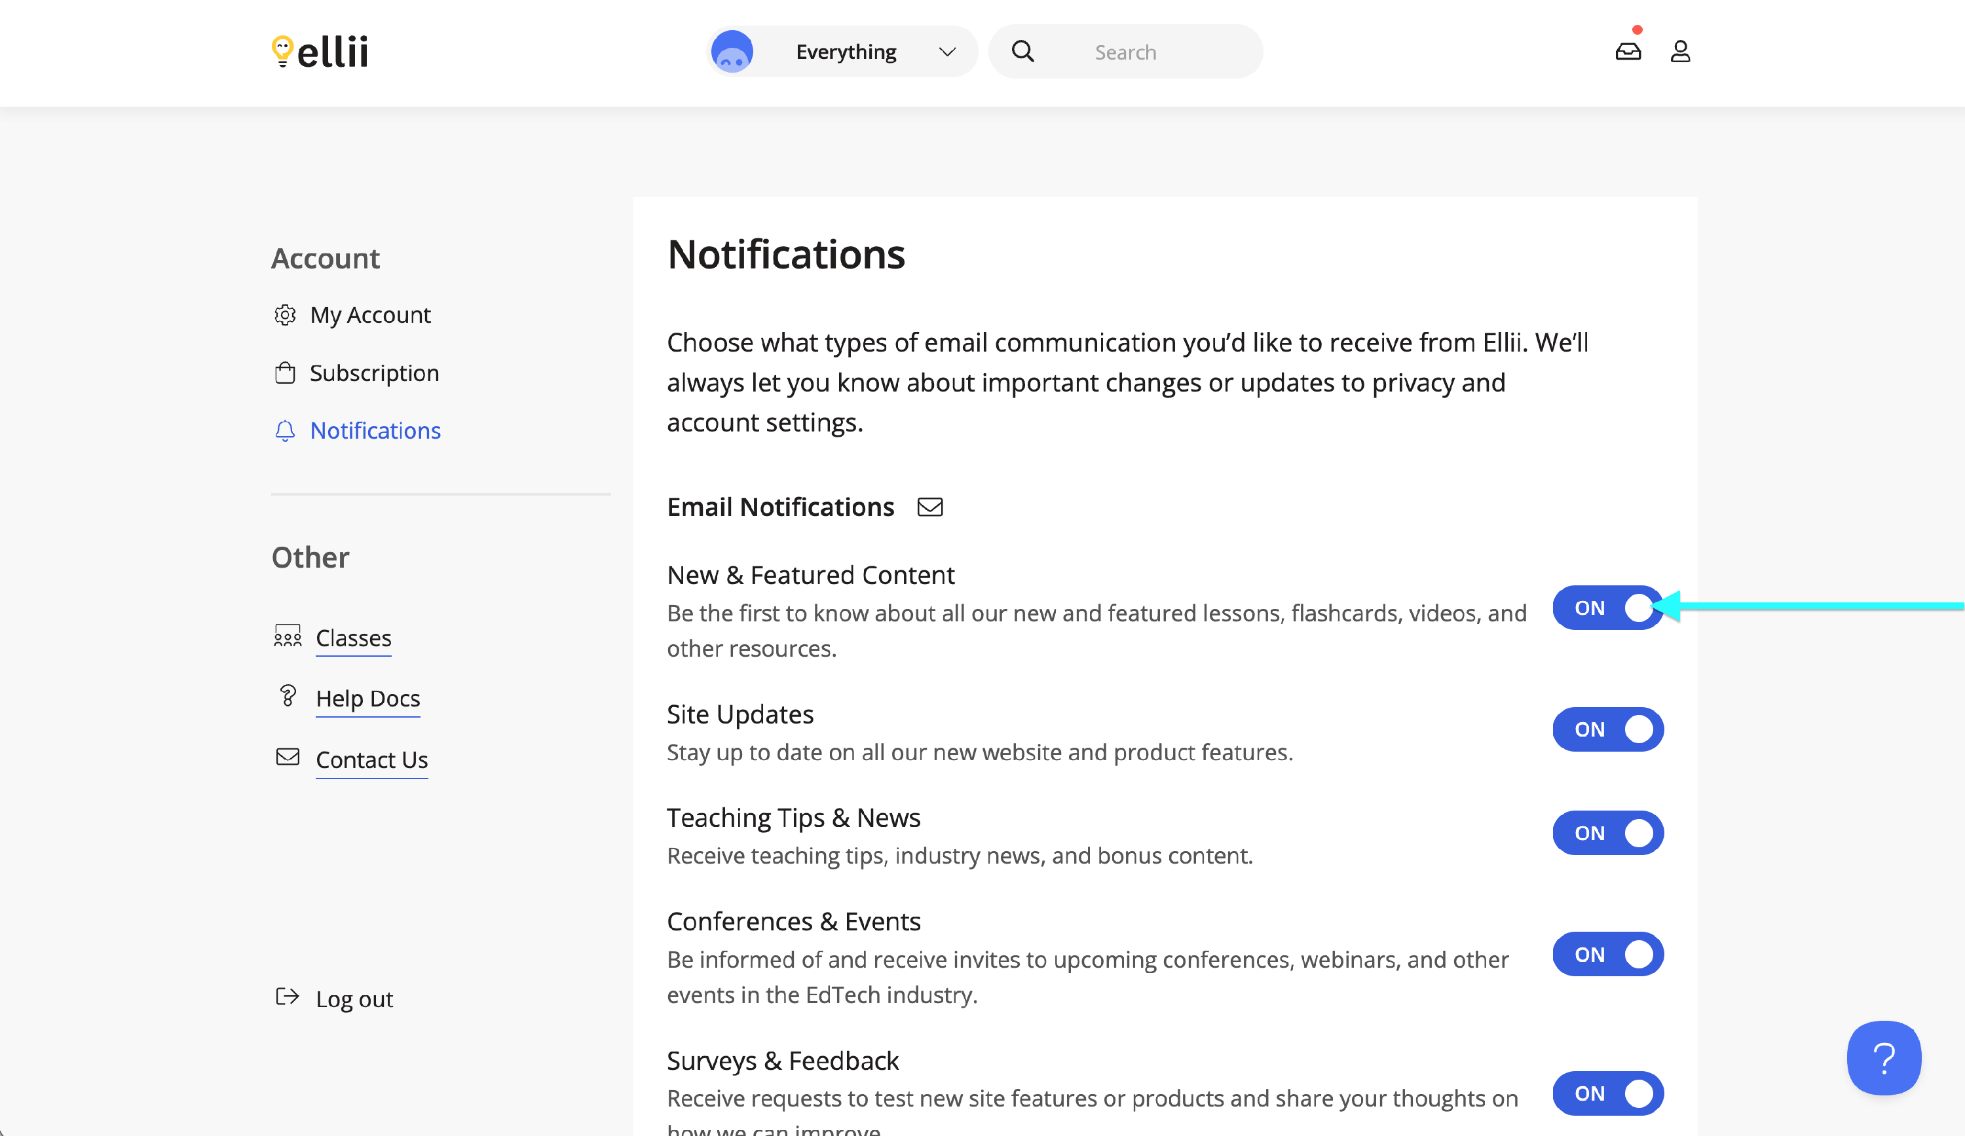Click the search magnifier icon

pos(1022,52)
